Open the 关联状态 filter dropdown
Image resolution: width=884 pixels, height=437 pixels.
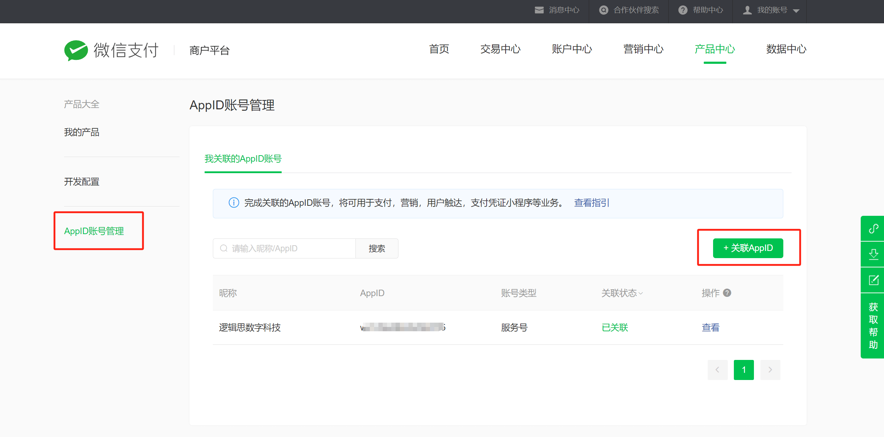pos(622,293)
